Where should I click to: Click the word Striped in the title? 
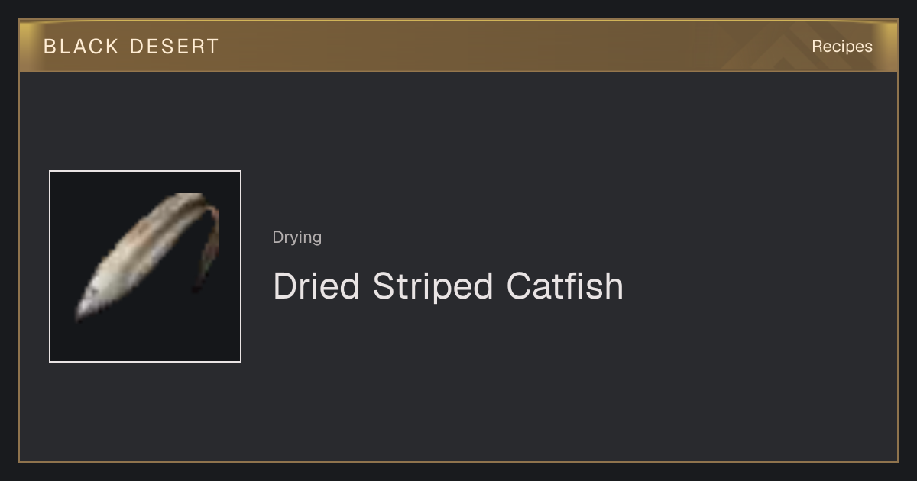pyautogui.click(x=433, y=286)
